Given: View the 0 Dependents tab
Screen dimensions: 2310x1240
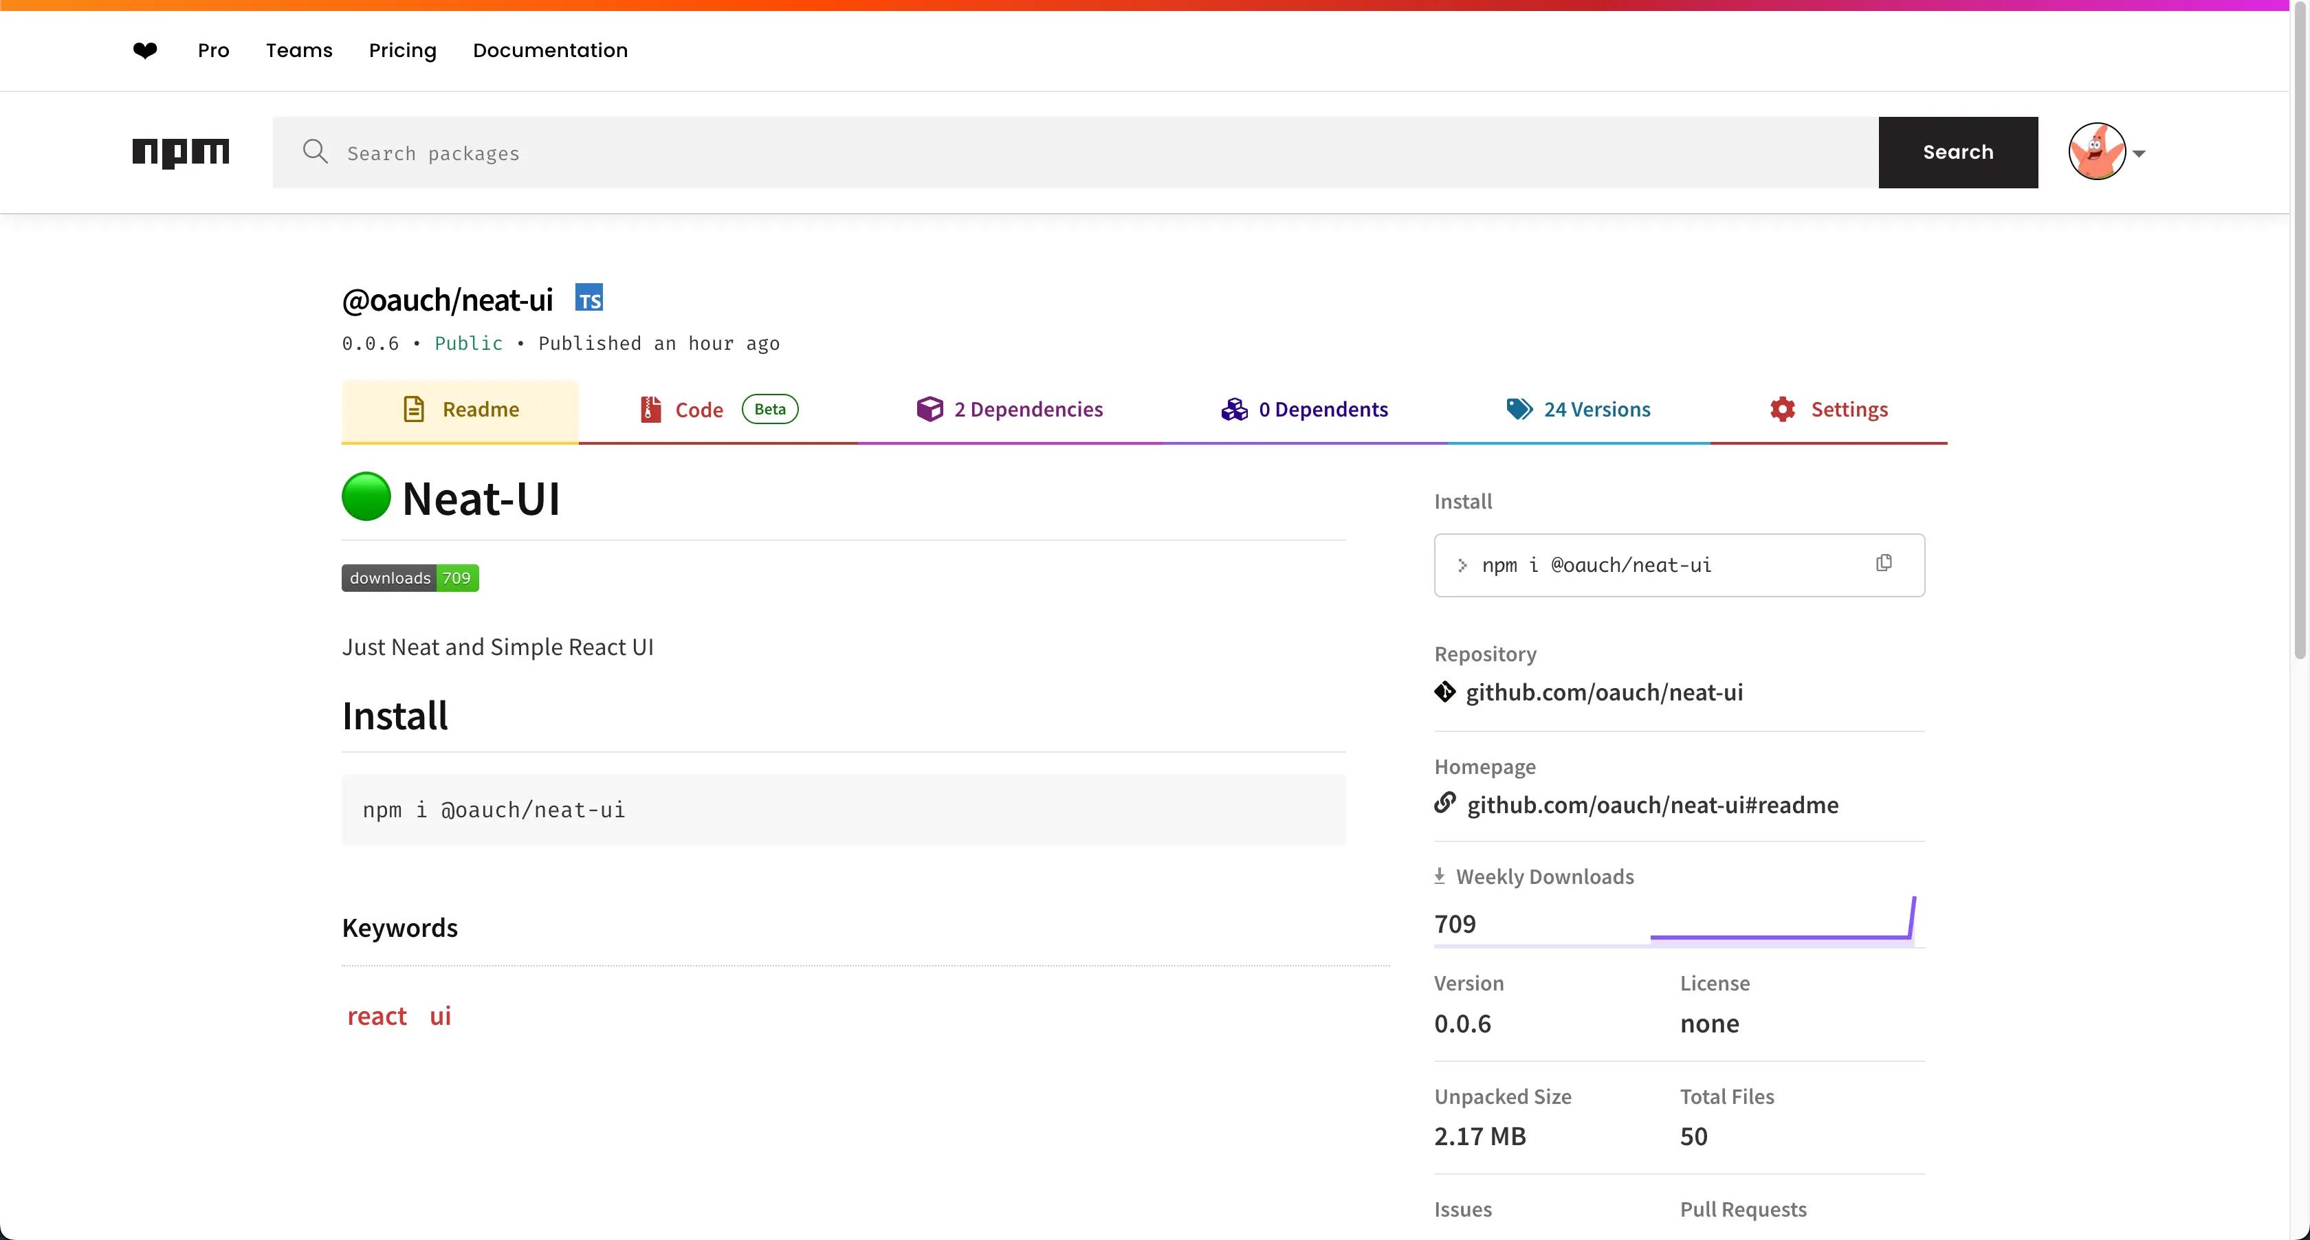Looking at the screenshot, I should point(1305,410).
